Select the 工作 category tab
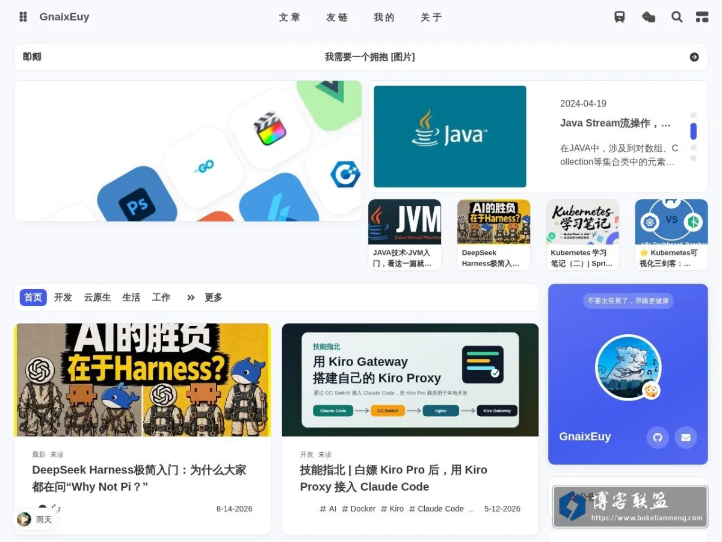The image size is (722, 542). pos(161,297)
